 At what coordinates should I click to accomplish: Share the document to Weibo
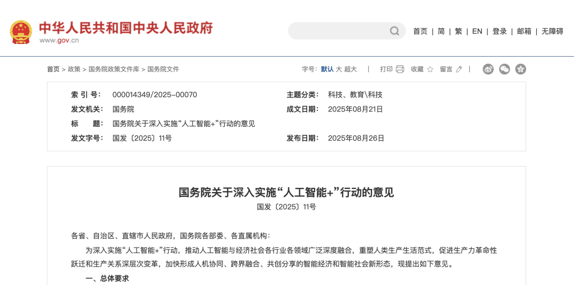click(488, 69)
